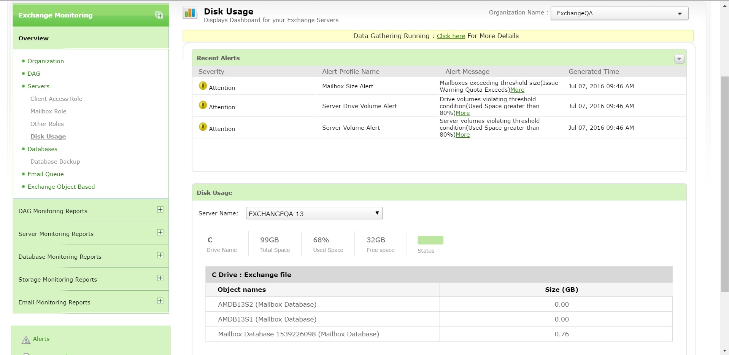Open the More link for Server Drive Volume Alert
729x355 pixels.
(462, 113)
